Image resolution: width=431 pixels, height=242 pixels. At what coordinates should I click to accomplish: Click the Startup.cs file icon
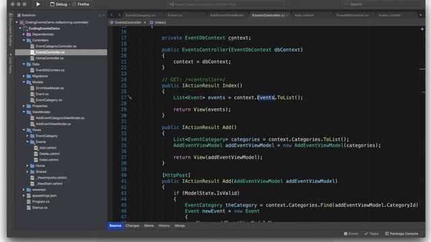click(29, 208)
